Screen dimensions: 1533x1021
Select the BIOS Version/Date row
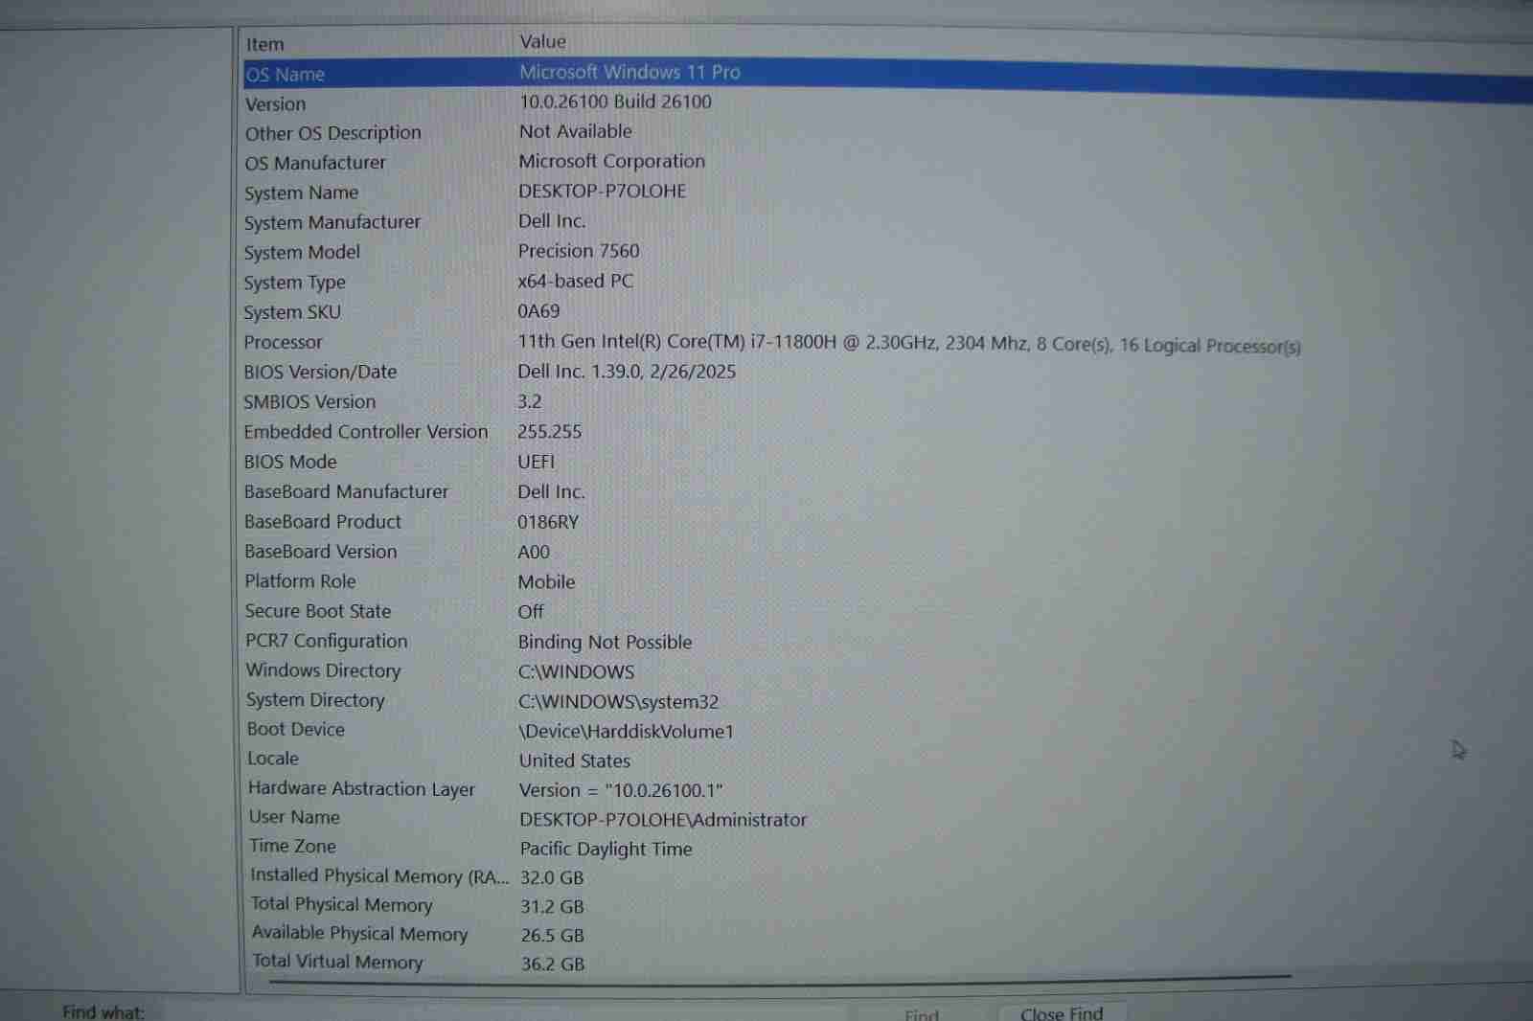click(320, 372)
